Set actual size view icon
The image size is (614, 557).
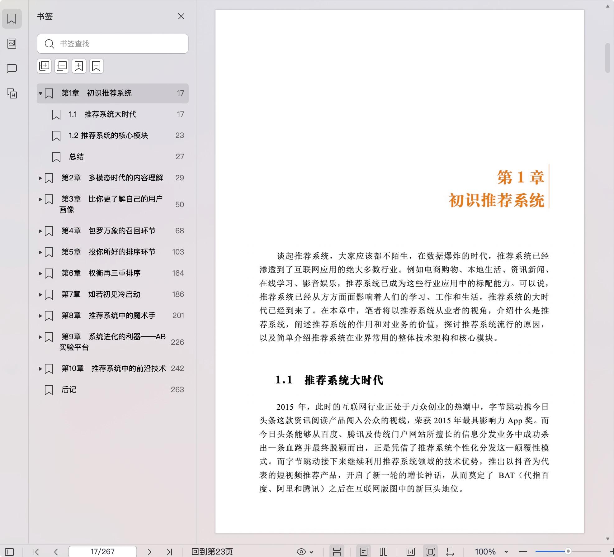411,552
